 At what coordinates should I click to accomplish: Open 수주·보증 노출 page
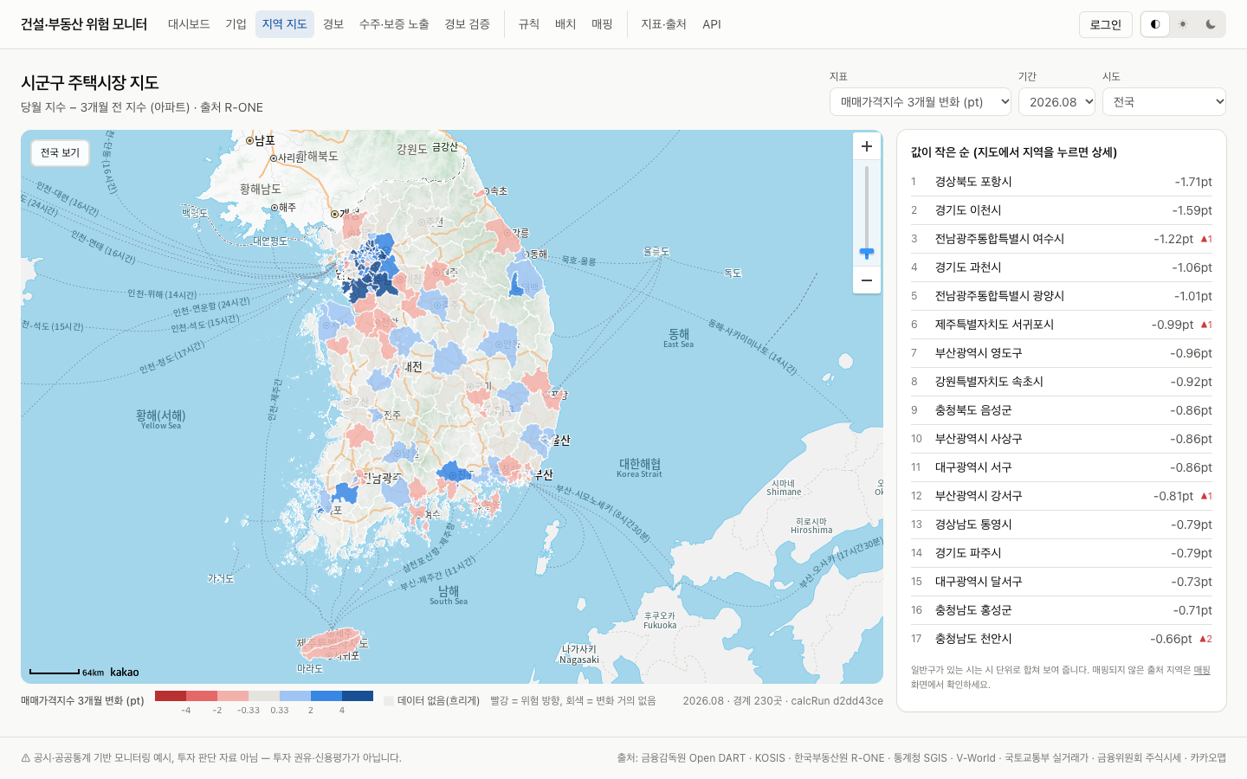[394, 24]
